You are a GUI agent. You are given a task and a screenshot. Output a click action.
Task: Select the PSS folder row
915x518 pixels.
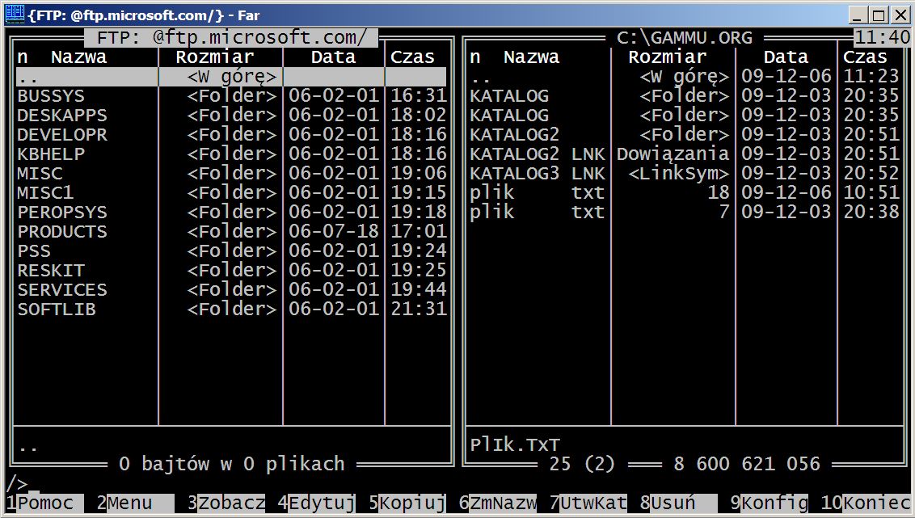[232, 251]
